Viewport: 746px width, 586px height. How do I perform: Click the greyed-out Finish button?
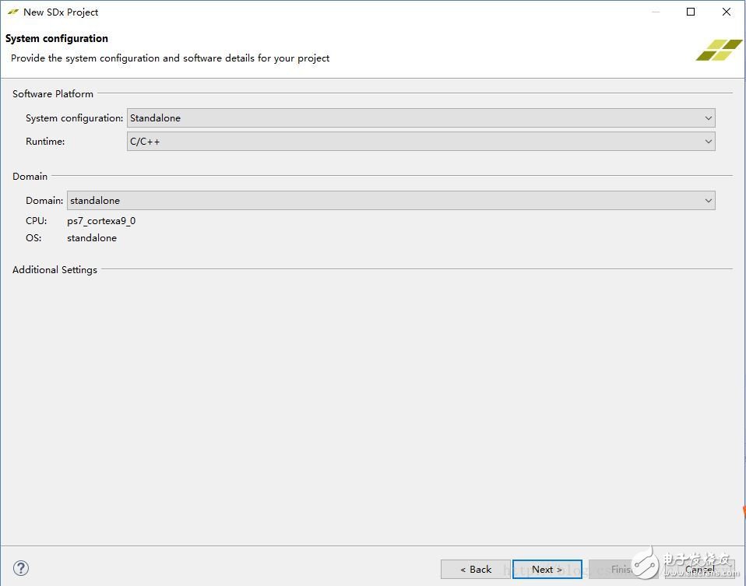point(622,569)
